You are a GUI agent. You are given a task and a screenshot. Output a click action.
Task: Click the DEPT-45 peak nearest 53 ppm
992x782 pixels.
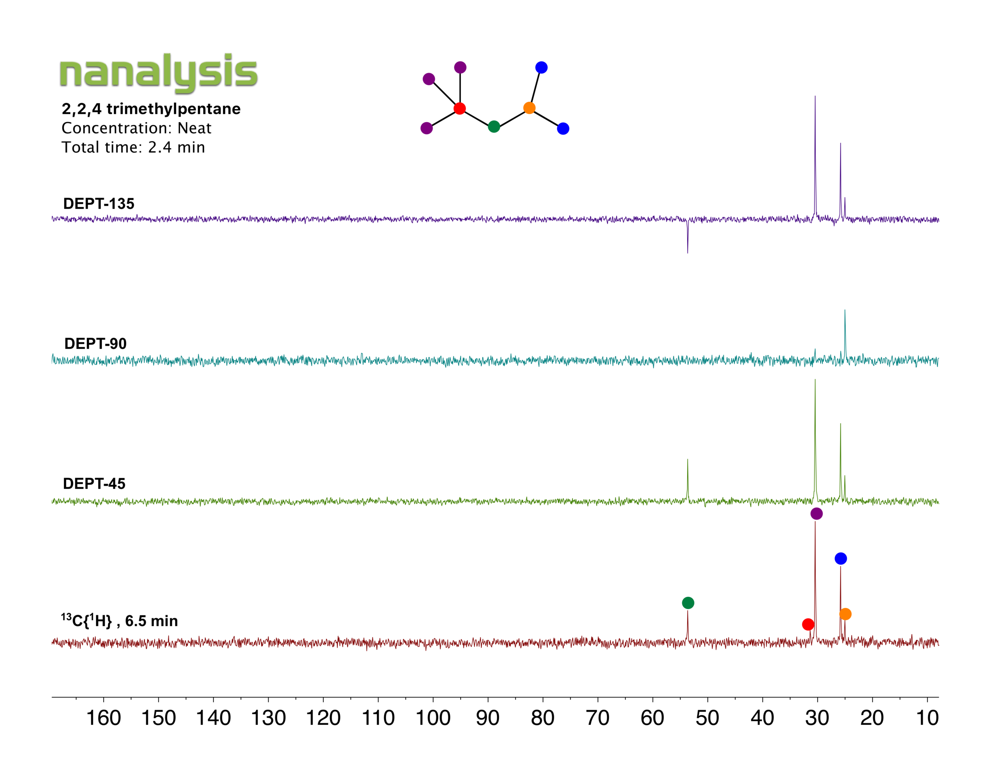pyautogui.click(x=687, y=479)
